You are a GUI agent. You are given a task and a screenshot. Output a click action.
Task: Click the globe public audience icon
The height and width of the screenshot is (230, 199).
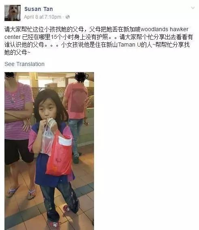[68, 17]
